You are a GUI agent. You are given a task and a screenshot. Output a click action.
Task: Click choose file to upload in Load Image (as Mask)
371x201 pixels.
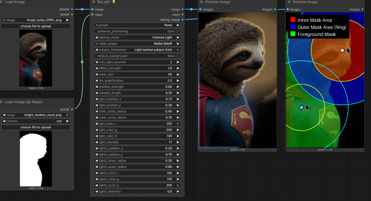click(35, 127)
